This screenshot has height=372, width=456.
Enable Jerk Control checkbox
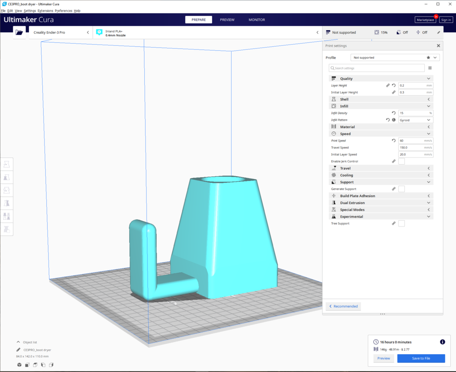(401, 161)
